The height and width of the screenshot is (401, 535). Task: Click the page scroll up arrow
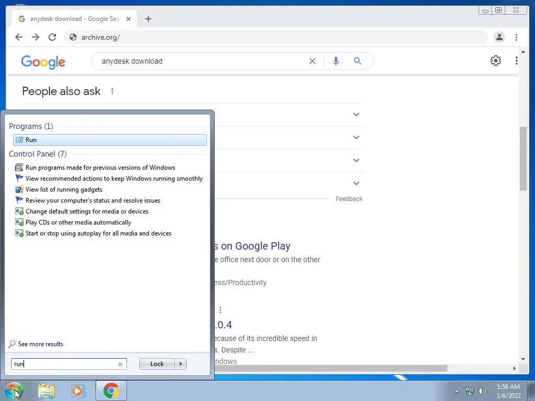pos(523,52)
